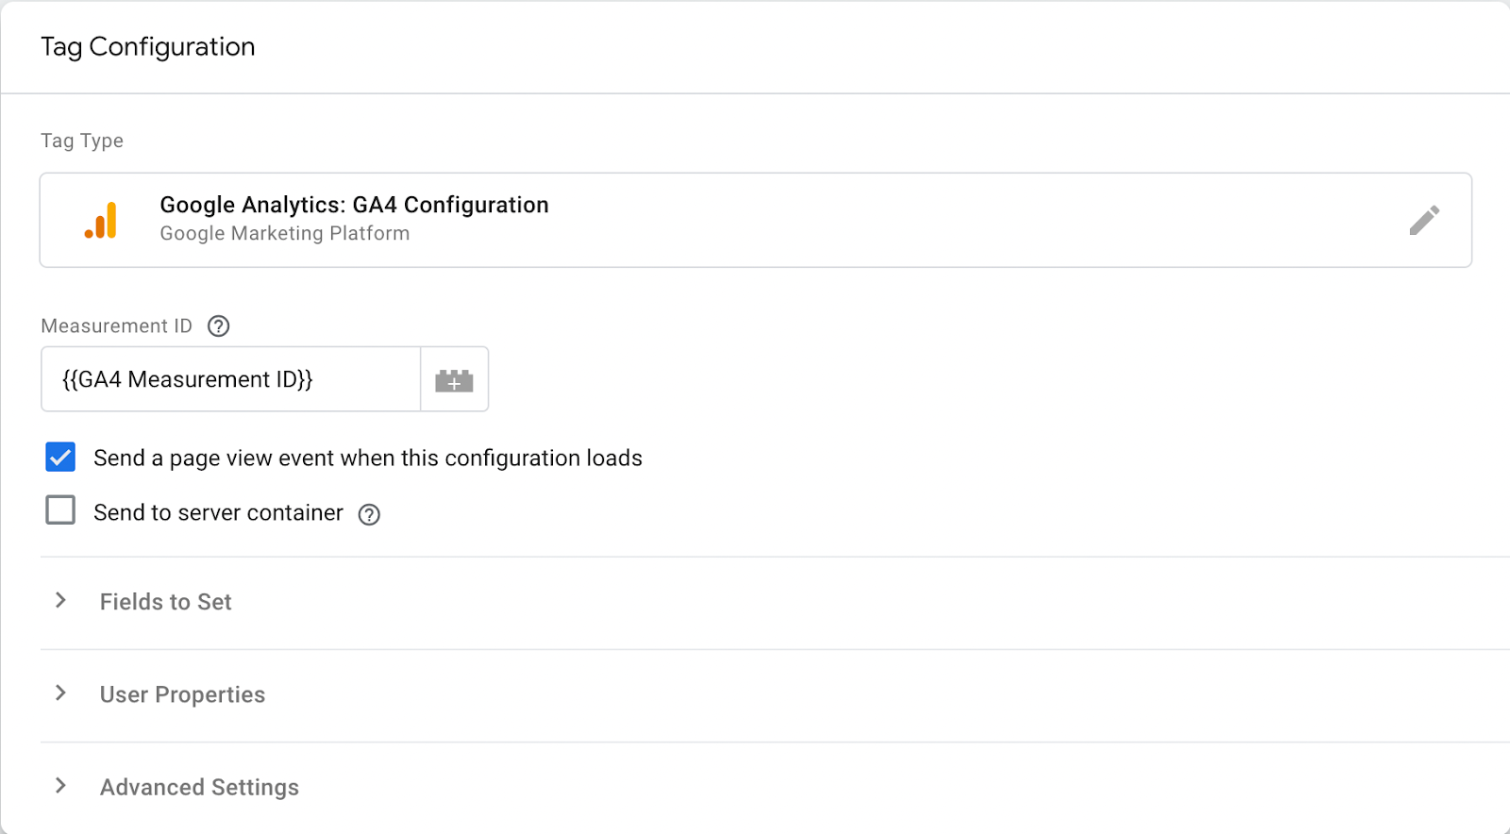Open the variable picker brick icon
This screenshot has width=1510, height=834.
pyautogui.click(x=454, y=379)
